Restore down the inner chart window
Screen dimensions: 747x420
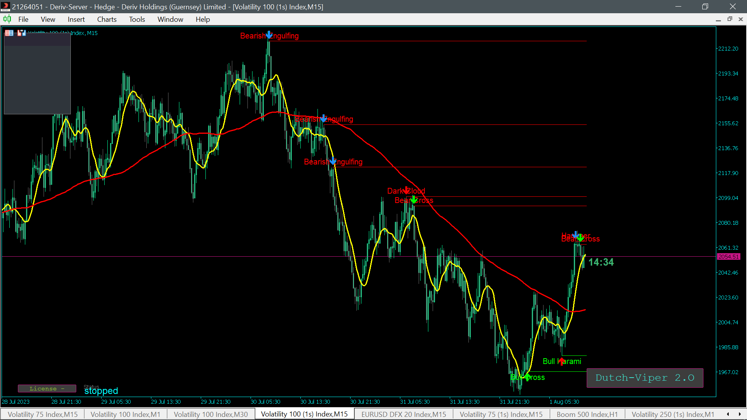[729, 19]
